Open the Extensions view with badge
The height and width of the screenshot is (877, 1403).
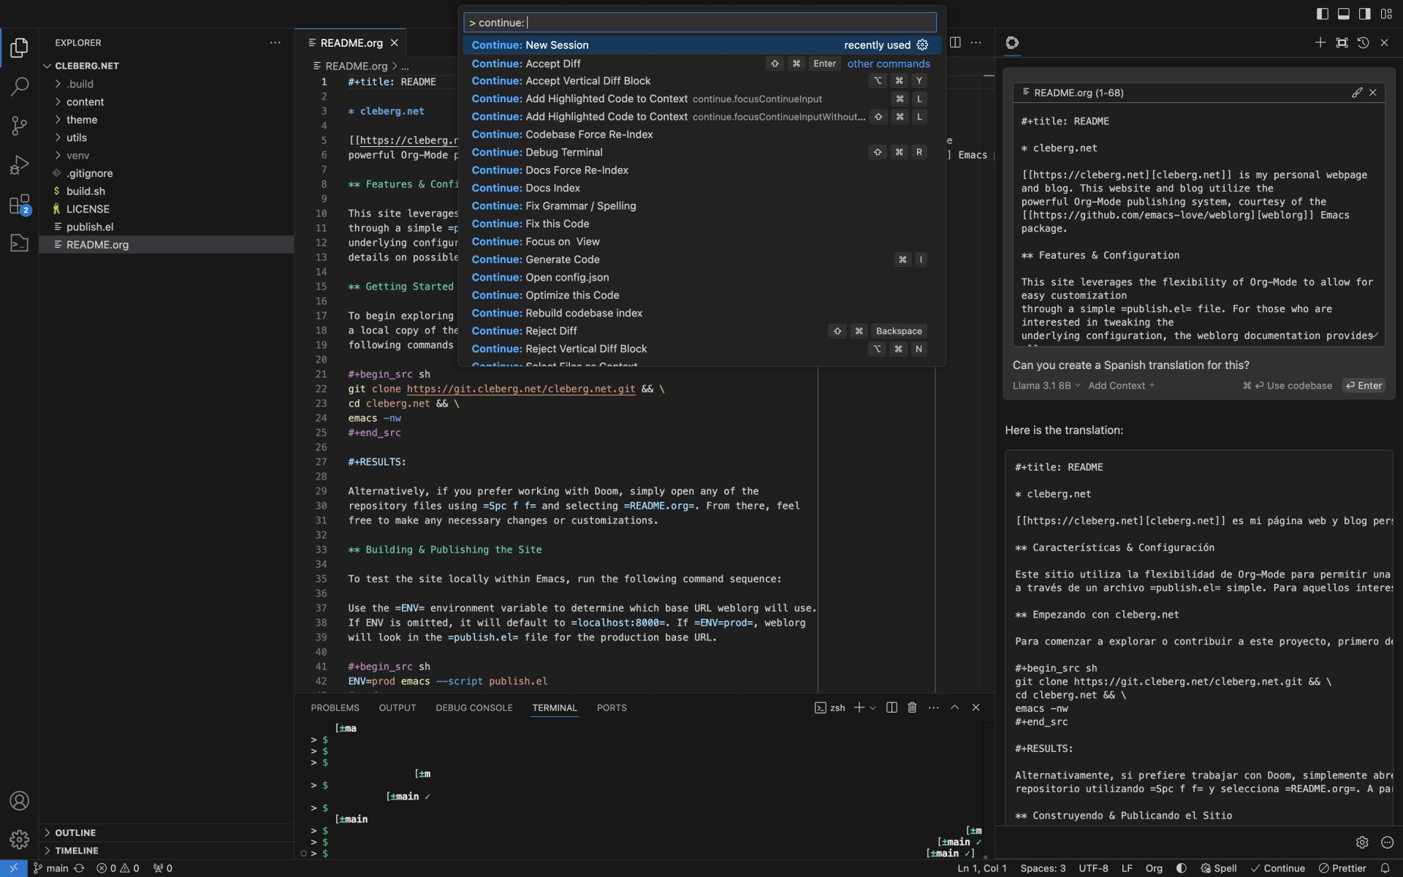click(18, 205)
